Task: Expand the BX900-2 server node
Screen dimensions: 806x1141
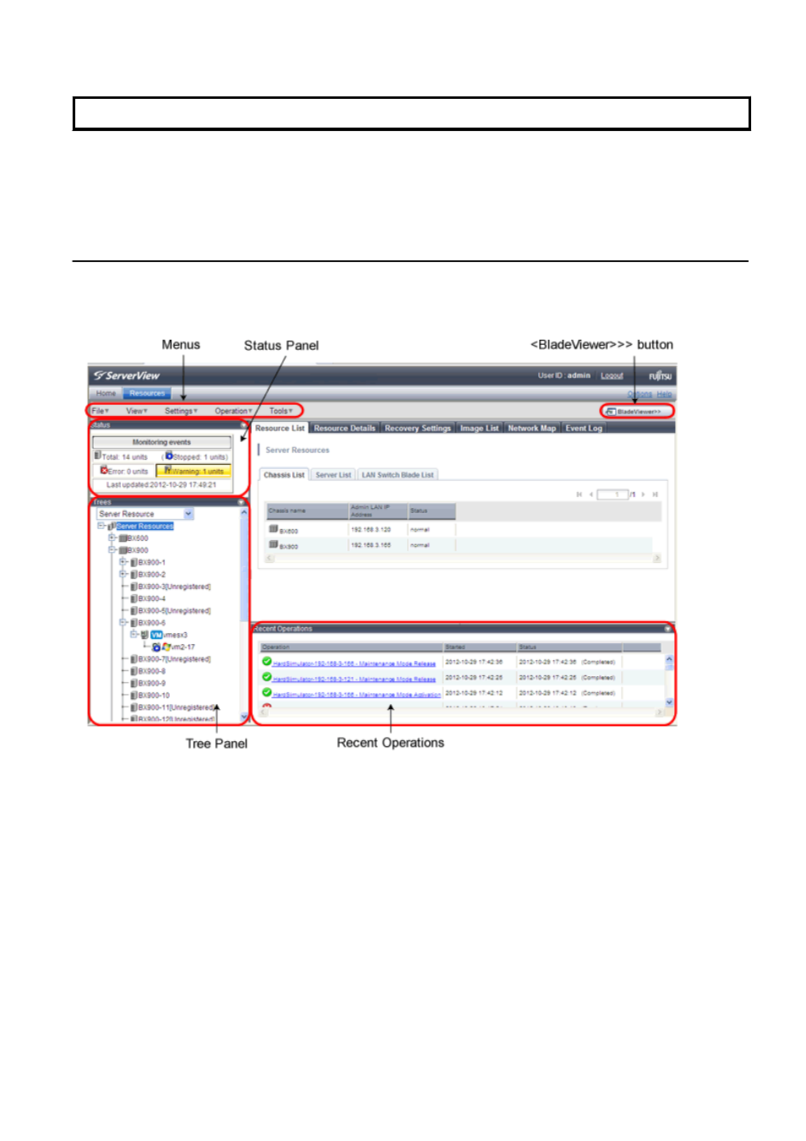Action: pyautogui.click(x=123, y=574)
